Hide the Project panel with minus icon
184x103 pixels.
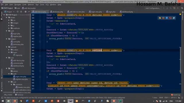(29, 12)
